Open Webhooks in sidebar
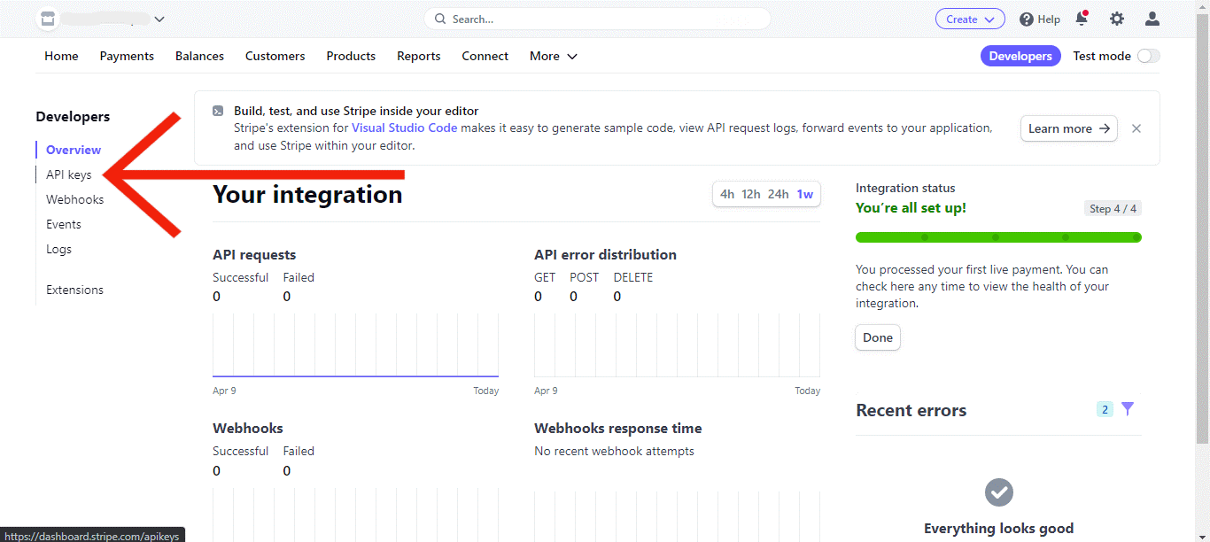1210x542 pixels. click(x=75, y=199)
